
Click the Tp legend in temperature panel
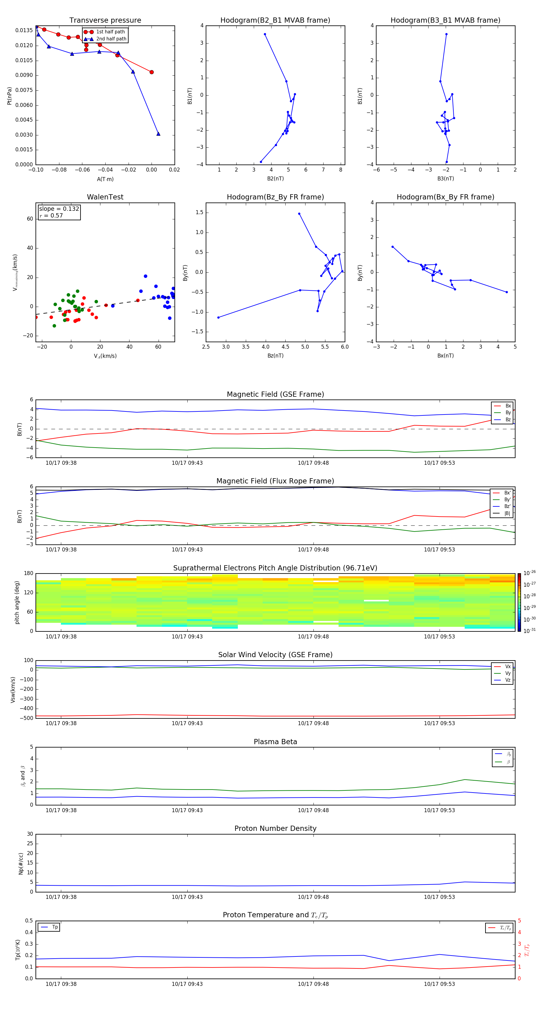click(49, 927)
